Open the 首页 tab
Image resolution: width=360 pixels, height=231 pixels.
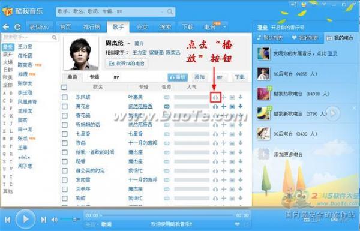coord(65,27)
